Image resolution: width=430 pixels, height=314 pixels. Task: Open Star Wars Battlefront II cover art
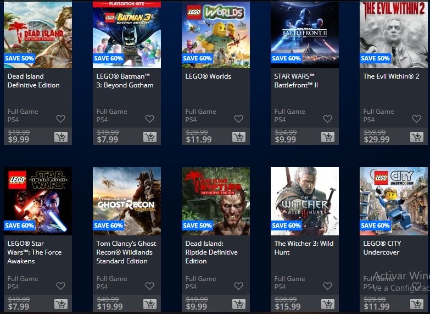point(305,34)
